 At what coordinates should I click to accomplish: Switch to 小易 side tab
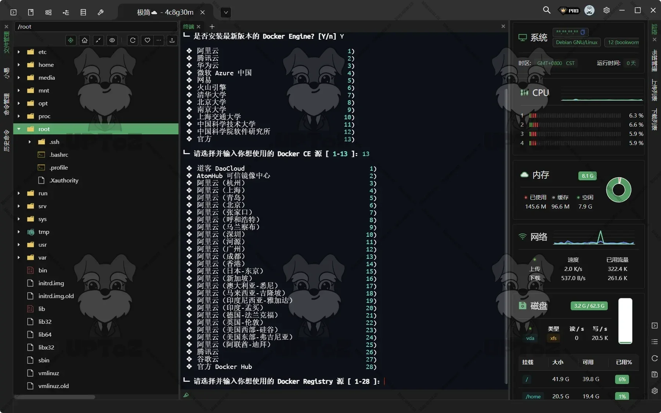pyautogui.click(x=6, y=73)
